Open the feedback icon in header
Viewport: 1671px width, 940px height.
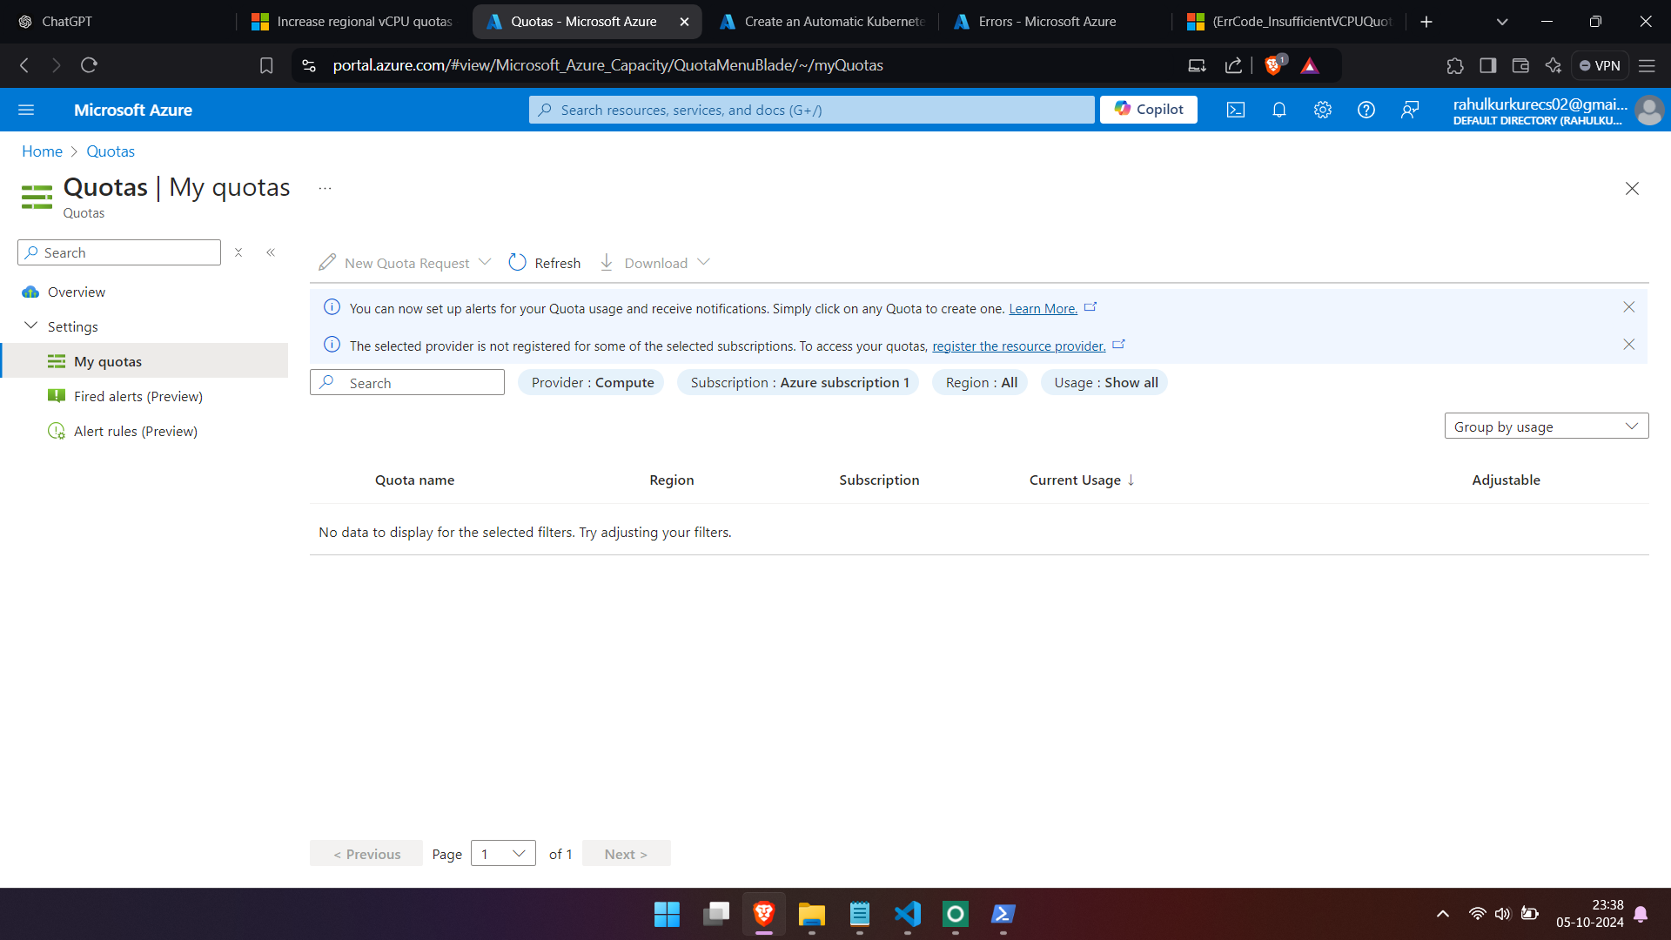pos(1410,110)
